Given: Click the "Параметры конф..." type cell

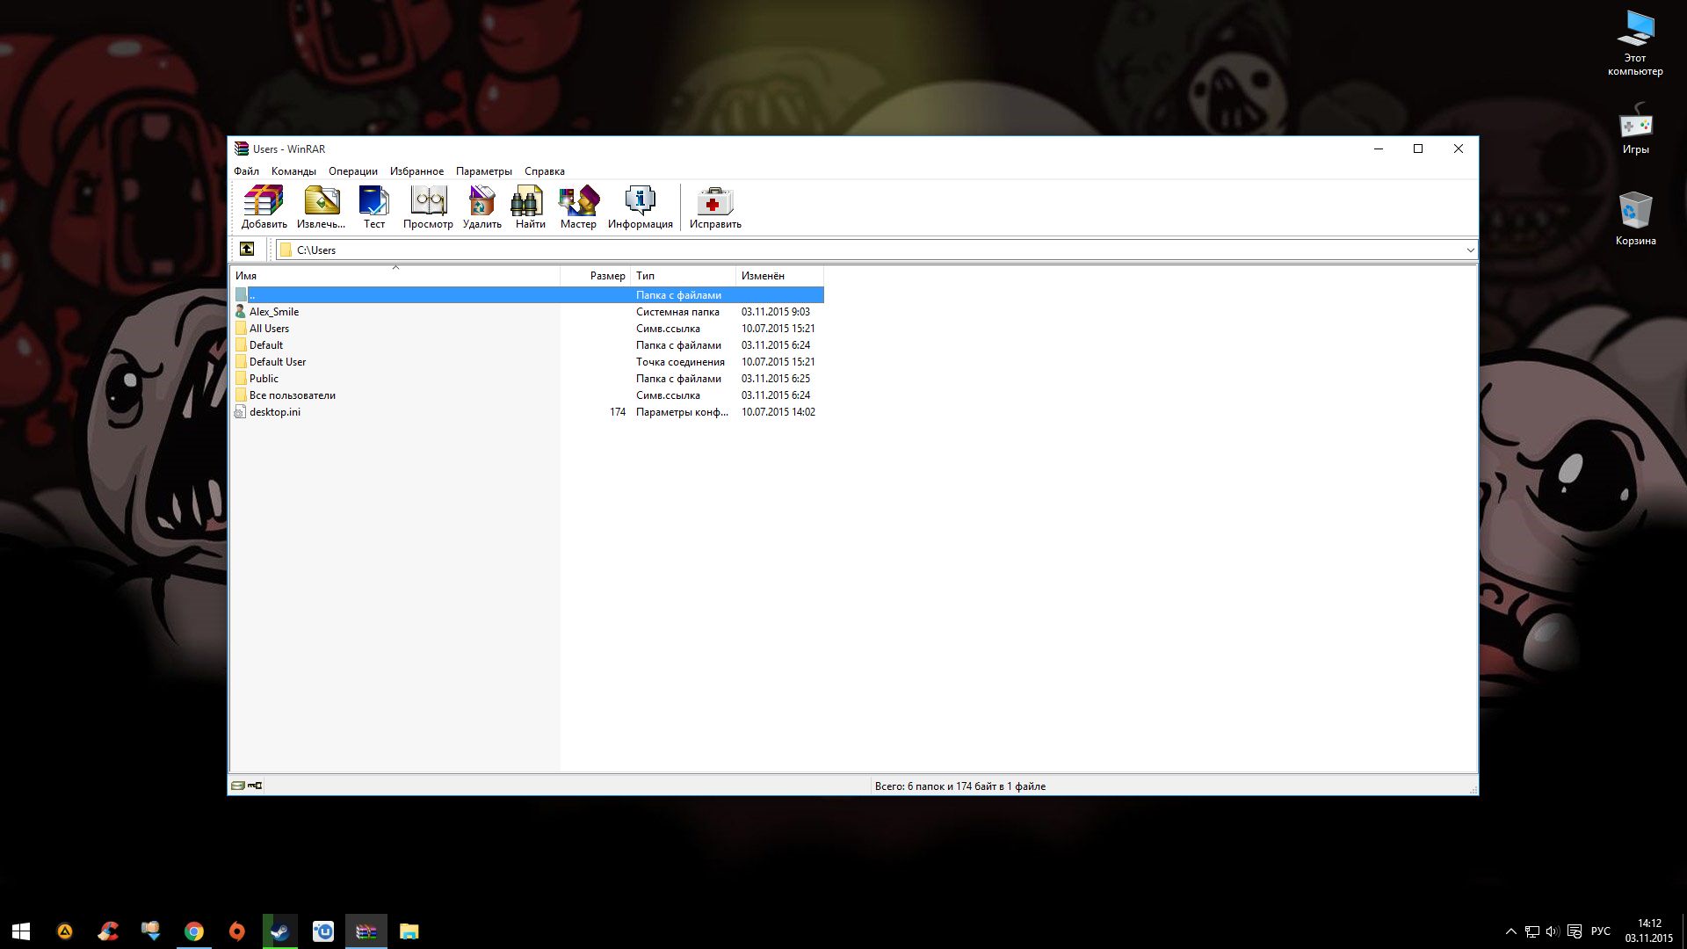Looking at the screenshot, I should 682,412.
